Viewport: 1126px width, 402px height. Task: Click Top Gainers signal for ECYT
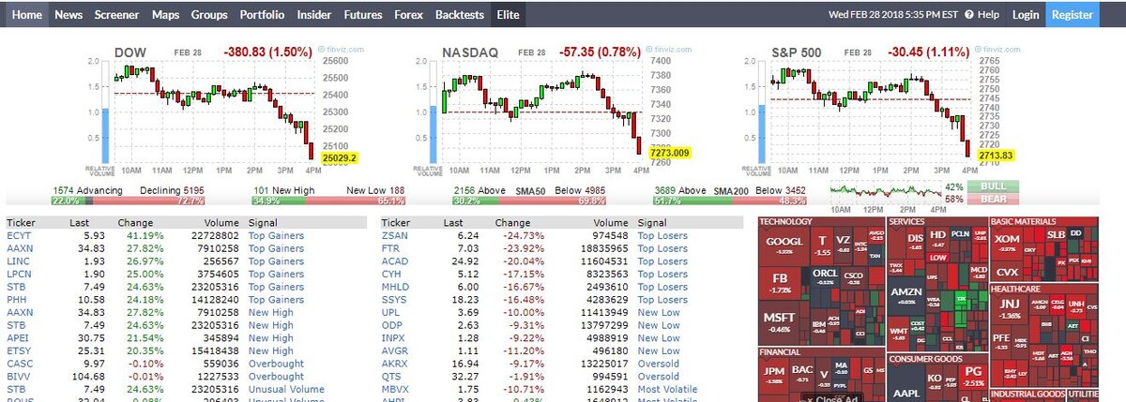[x=276, y=236]
